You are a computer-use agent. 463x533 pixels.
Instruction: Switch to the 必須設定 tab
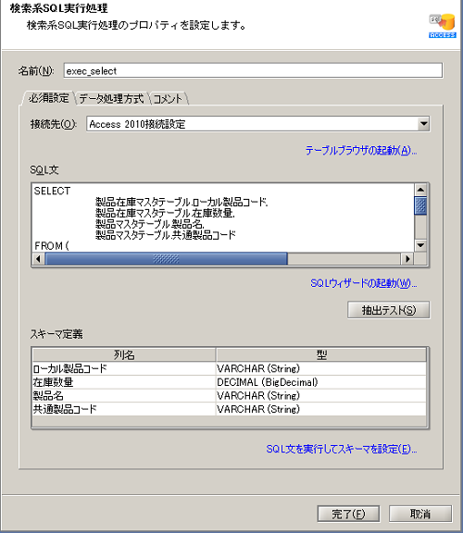[48, 98]
